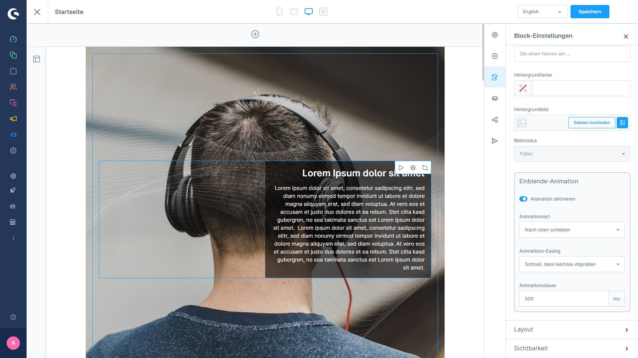Click the send/publish arrow icon

[495, 141]
